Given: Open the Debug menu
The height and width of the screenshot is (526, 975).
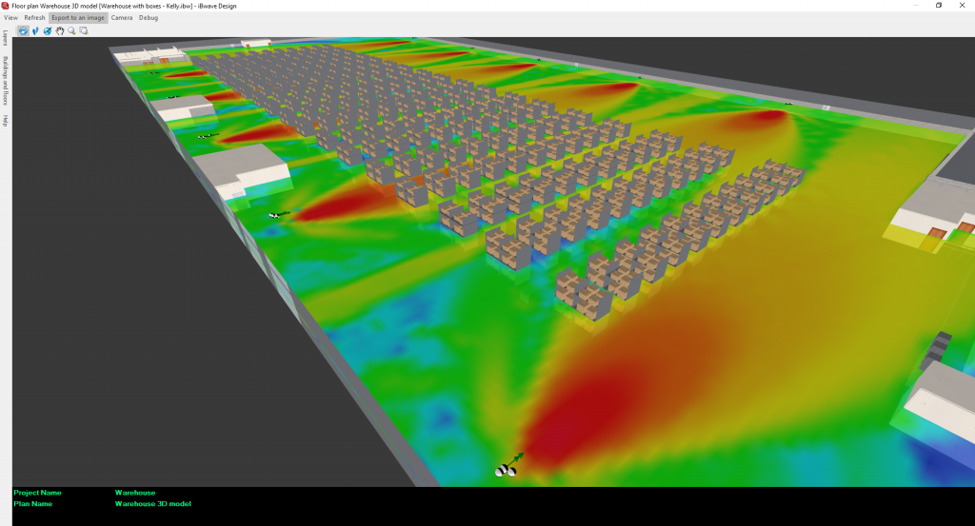Looking at the screenshot, I should [148, 17].
